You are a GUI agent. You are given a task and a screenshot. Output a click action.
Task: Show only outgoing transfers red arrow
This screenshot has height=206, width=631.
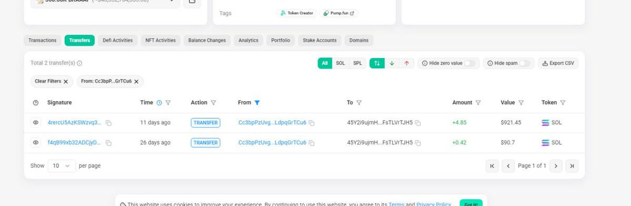point(406,63)
